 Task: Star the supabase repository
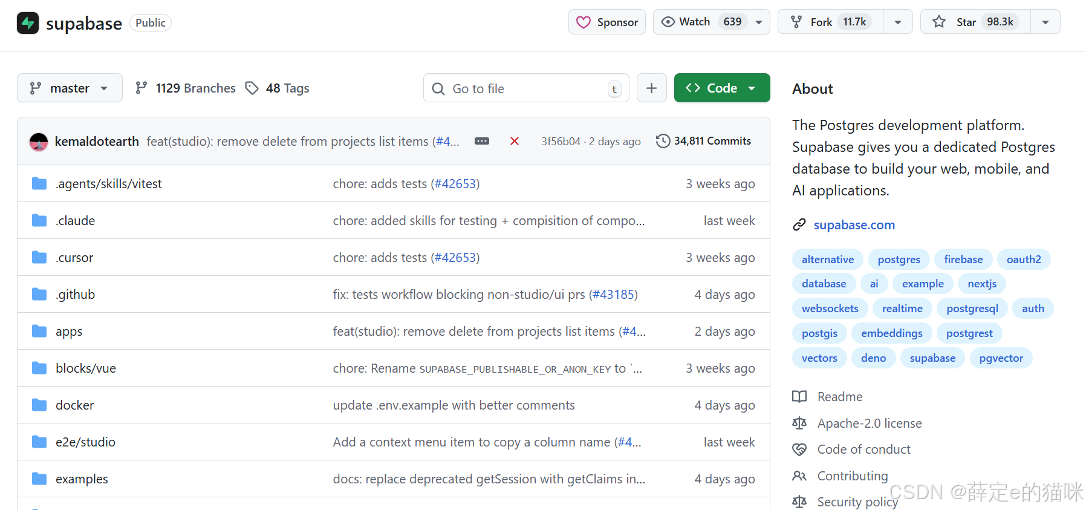tap(975, 22)
